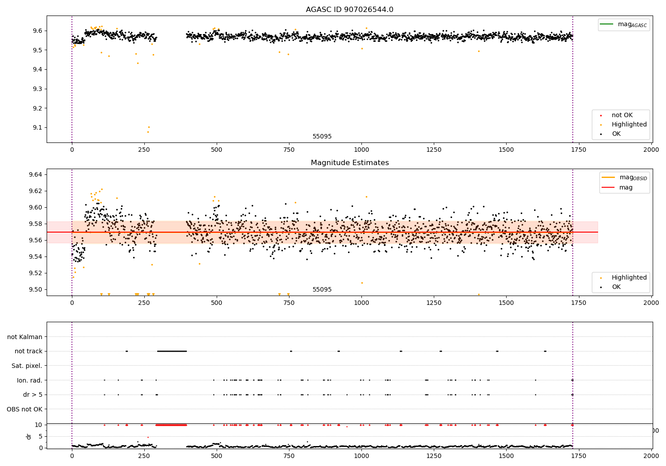
Task: Click the long "not track" marker run near 350
Action: click(x=172, y=351)
